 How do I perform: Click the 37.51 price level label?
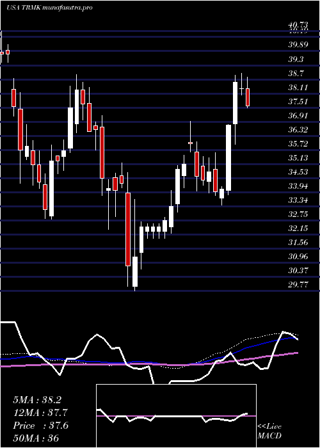[x=298, y=101]
